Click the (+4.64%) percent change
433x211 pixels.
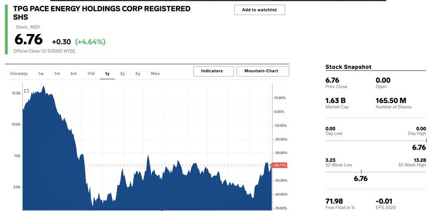[x=90, y=42]
